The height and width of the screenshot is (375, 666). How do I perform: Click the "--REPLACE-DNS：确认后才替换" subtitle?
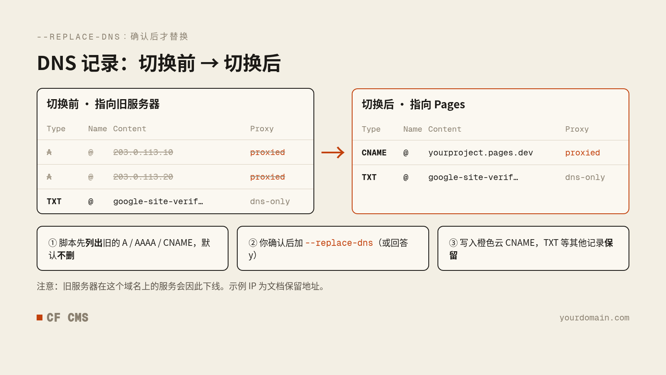pyautogui.click(x=113, y=37)
